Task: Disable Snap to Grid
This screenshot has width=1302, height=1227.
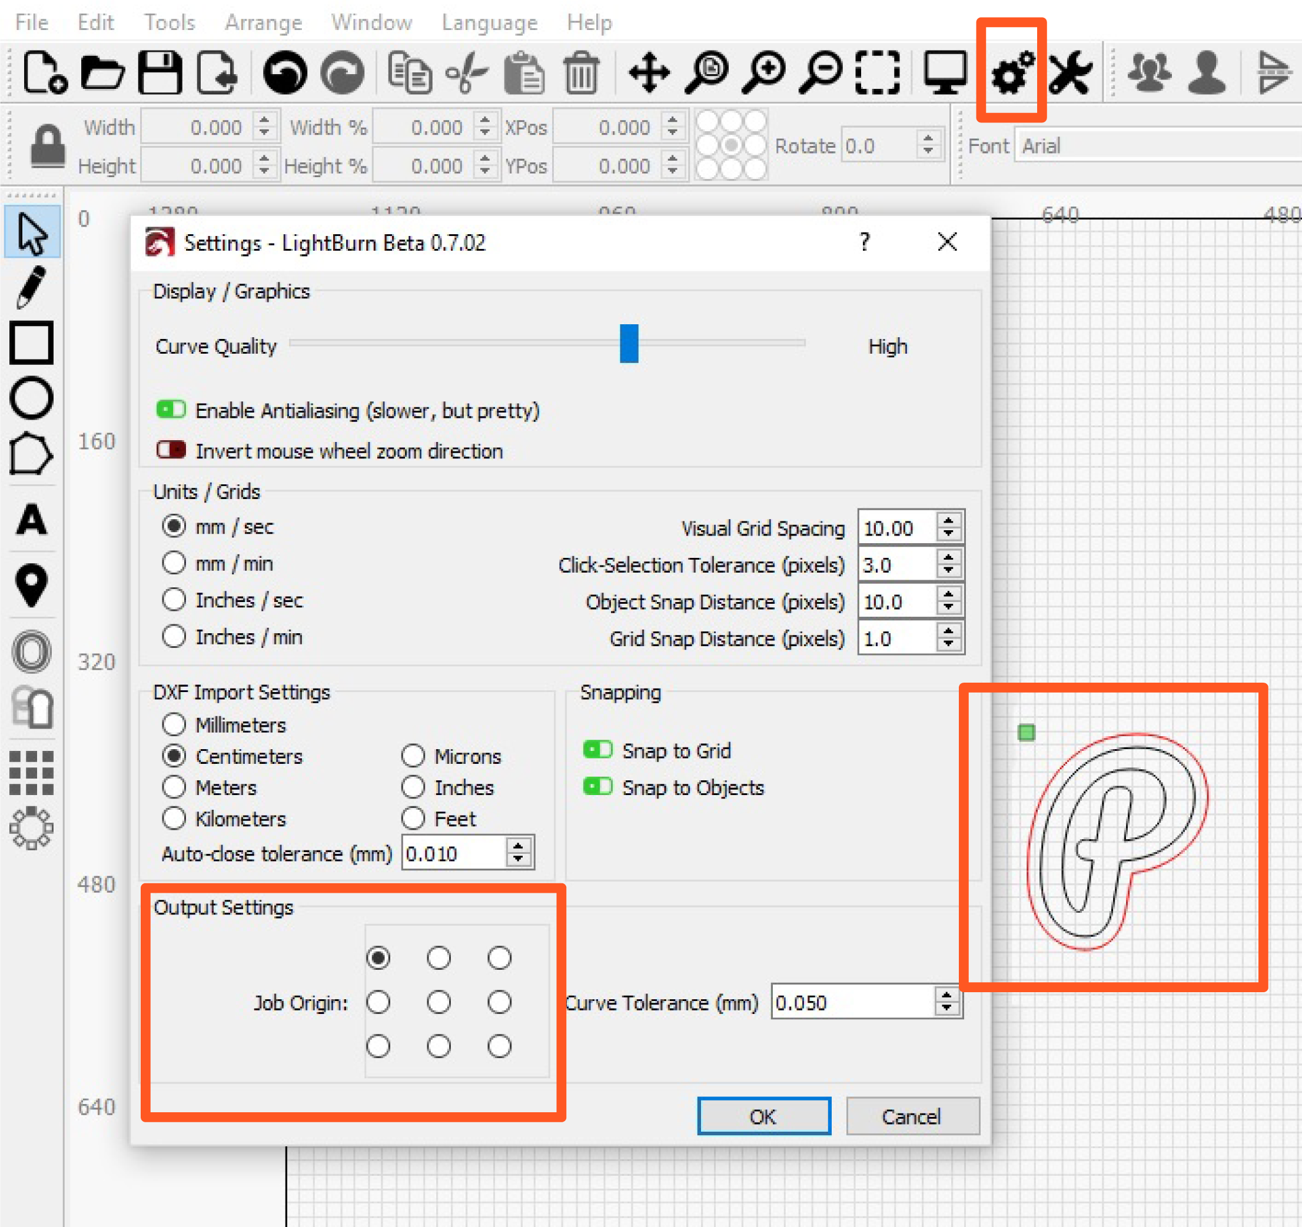Action: [x=597, y=750]
